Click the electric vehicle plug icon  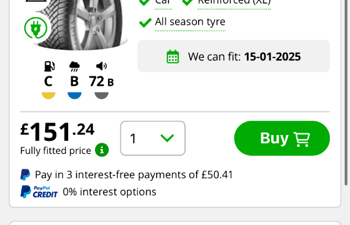36,28
